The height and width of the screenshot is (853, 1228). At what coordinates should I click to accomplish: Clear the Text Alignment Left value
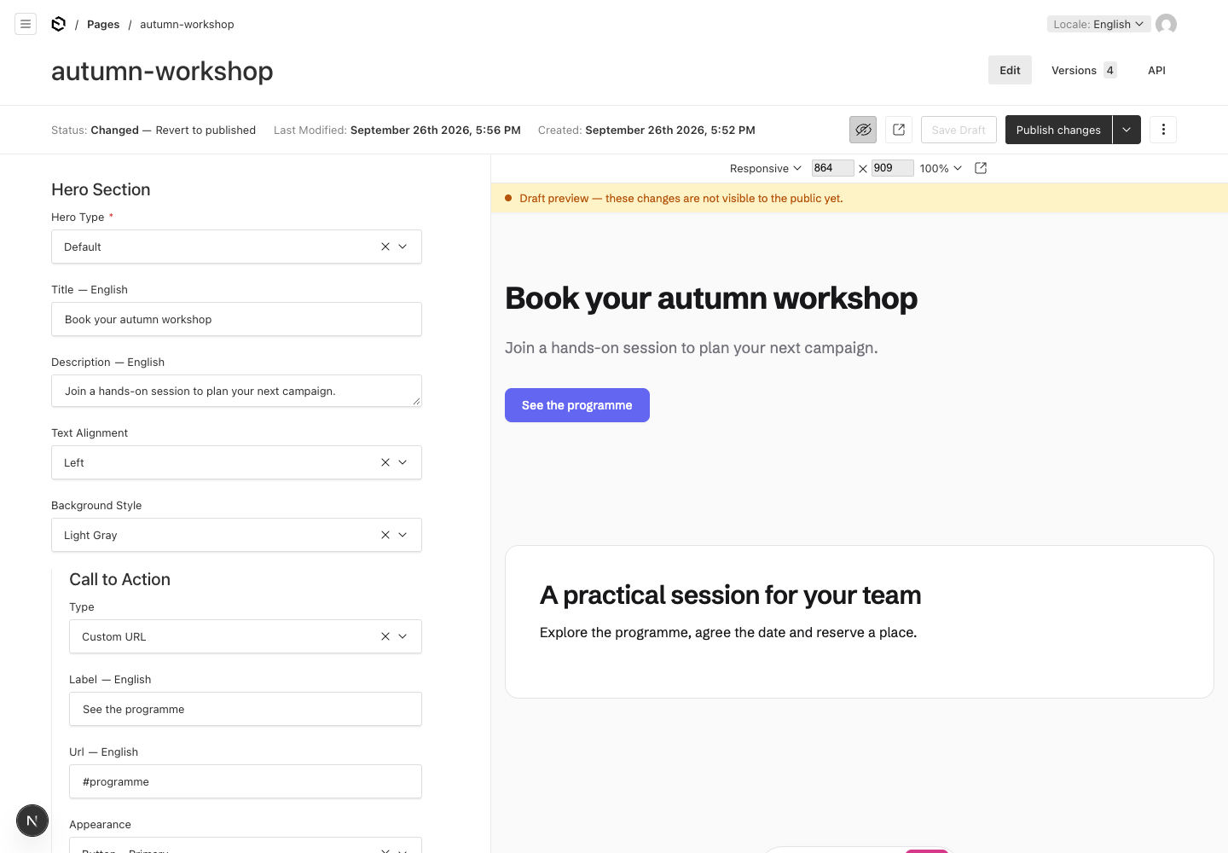(385, 462)
